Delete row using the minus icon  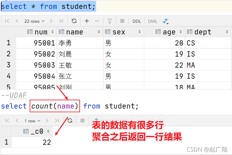97,21
